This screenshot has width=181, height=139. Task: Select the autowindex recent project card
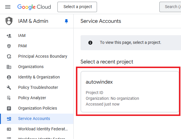tap(130, 92)
